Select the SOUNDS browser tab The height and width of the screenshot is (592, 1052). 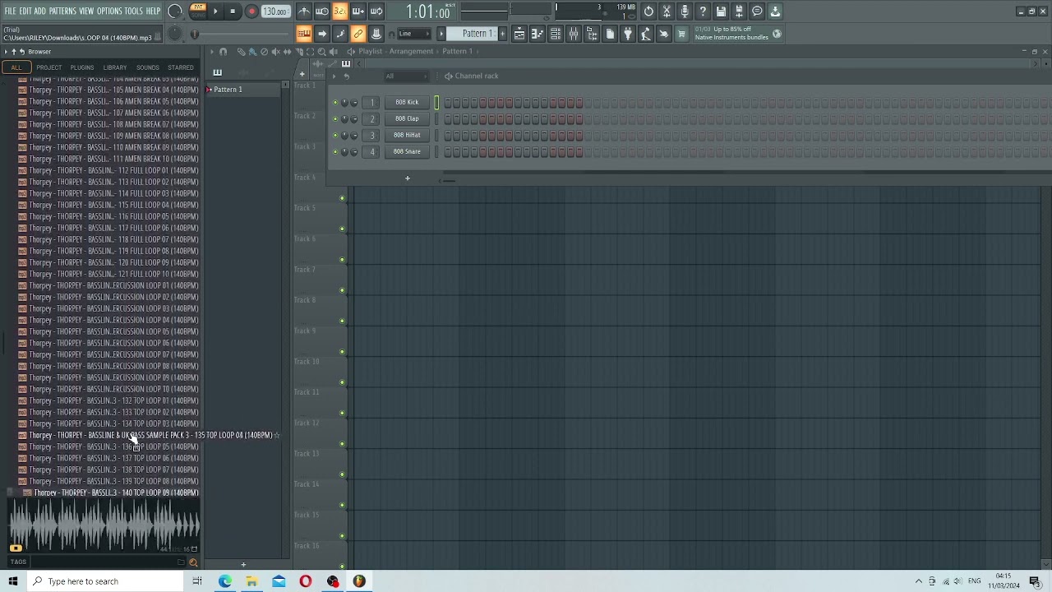(x=148, y=67)
